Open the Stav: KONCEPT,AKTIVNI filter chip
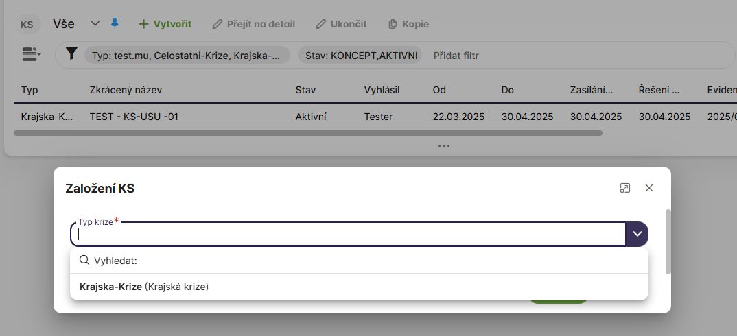Image resolution: width=737 pixels, height=336 pixels. (x=360, y=56)
